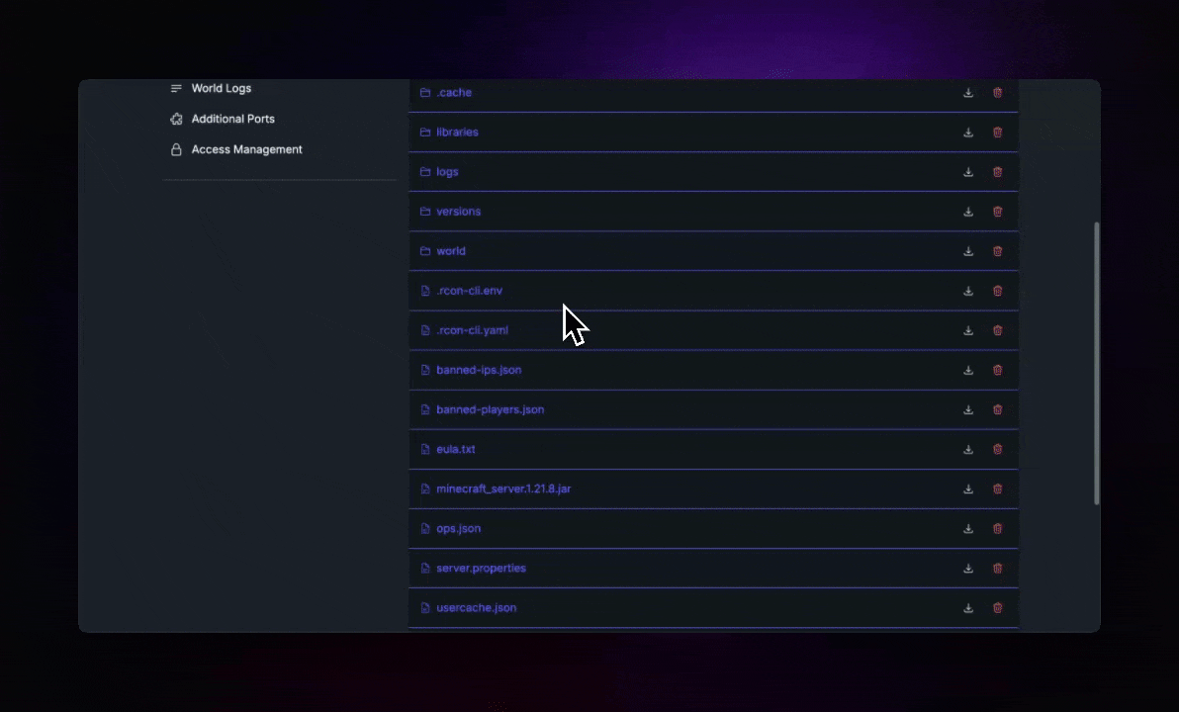Open banned-players.json
The width and height of the screenshot is (1179, 712).
tap(491, 409)
